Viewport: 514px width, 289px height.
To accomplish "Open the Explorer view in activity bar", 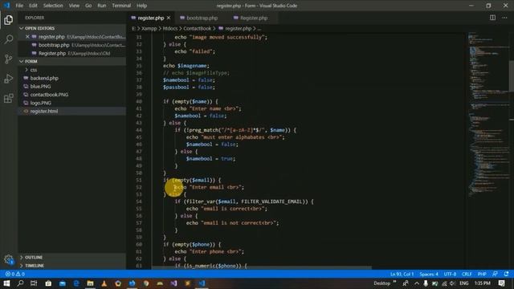I will tap(9, 20).
